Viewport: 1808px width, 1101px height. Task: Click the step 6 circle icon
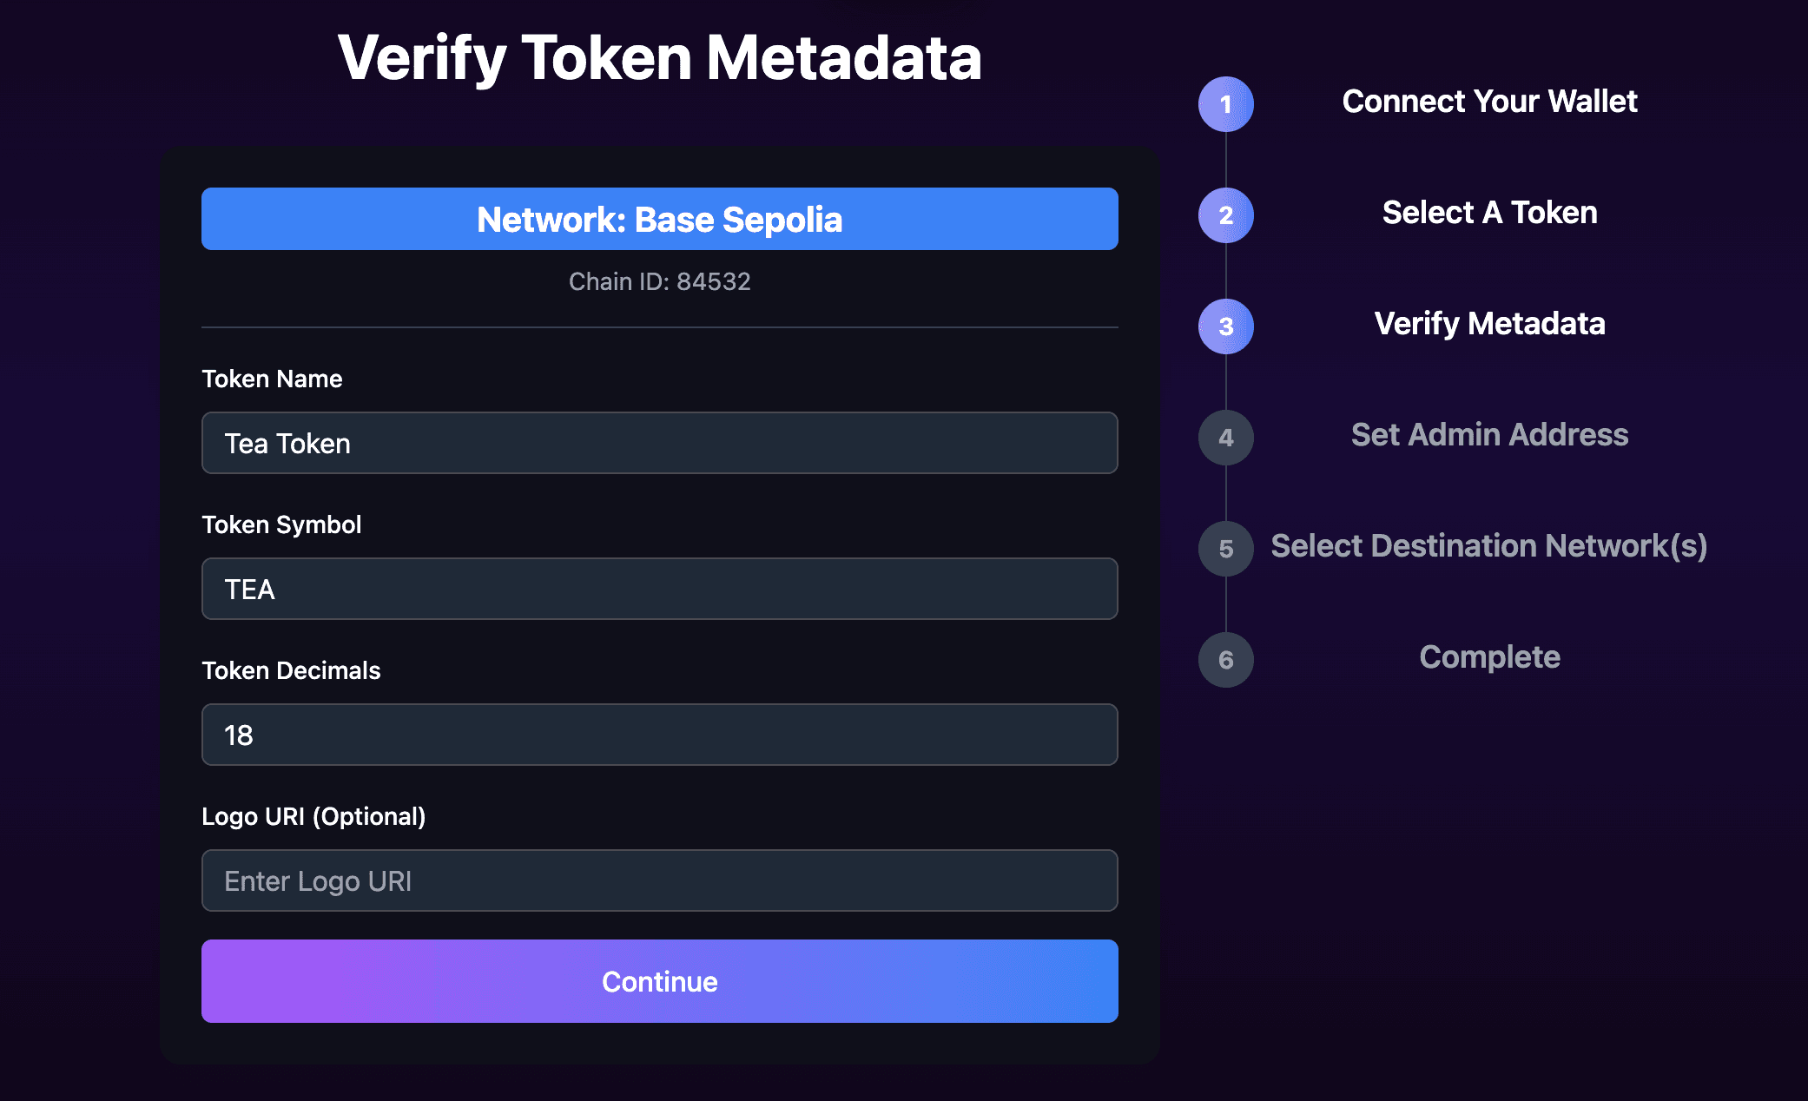[x=1225, y=660]
